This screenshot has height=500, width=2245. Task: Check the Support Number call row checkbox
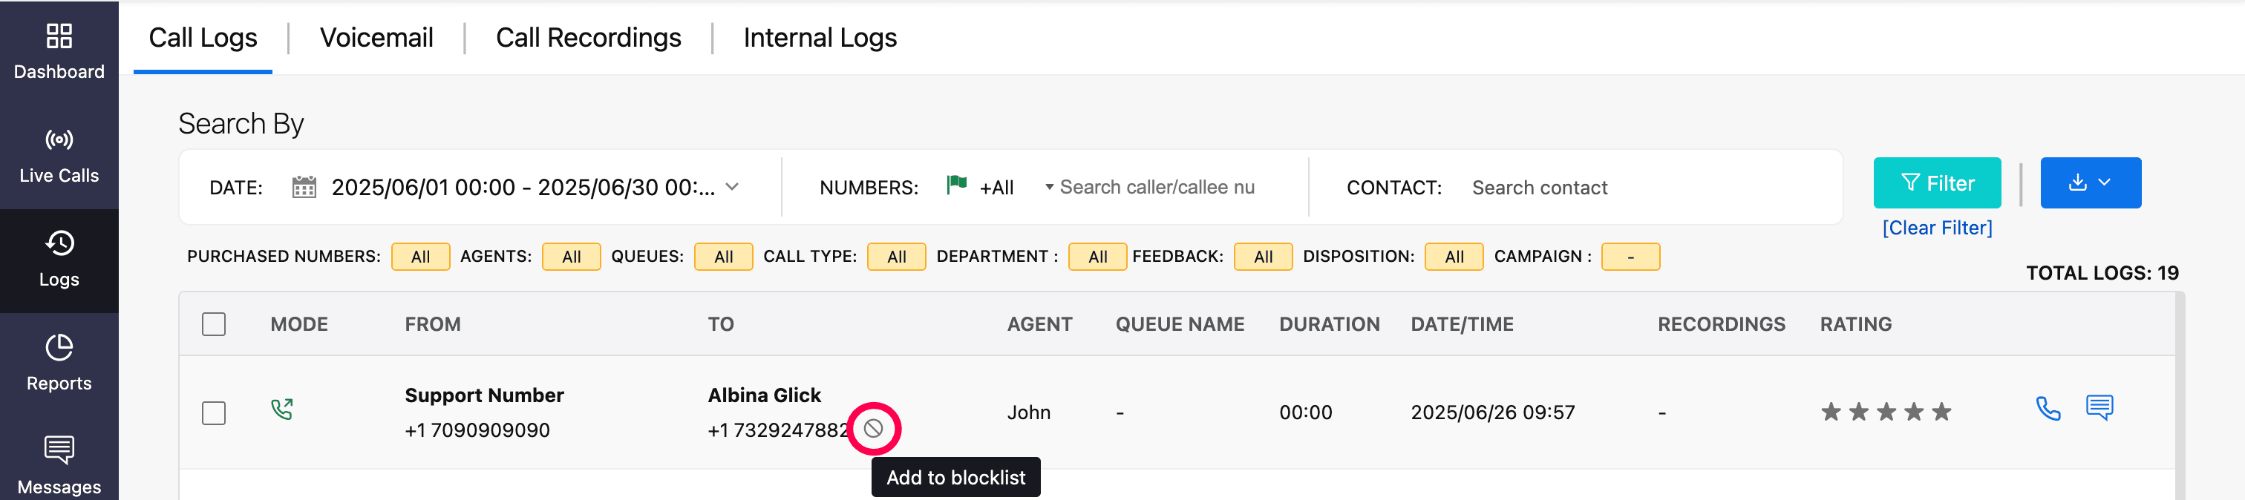click(214, 413)
